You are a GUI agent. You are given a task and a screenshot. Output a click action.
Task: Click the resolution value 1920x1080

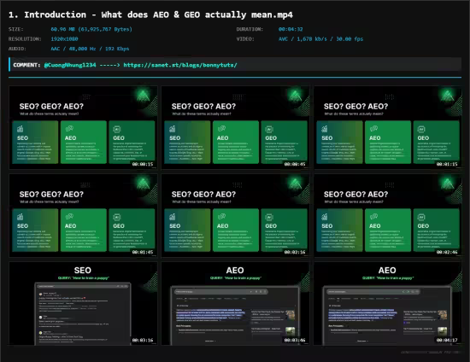click(64, 39)
